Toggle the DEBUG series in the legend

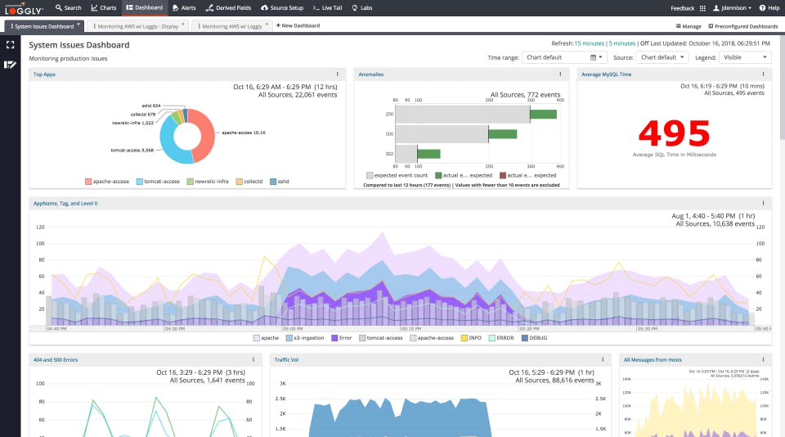click(538, 337)
